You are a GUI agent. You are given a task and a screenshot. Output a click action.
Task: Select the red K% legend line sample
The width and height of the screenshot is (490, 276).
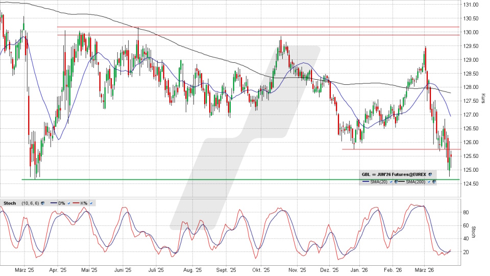tap(75, 203)
